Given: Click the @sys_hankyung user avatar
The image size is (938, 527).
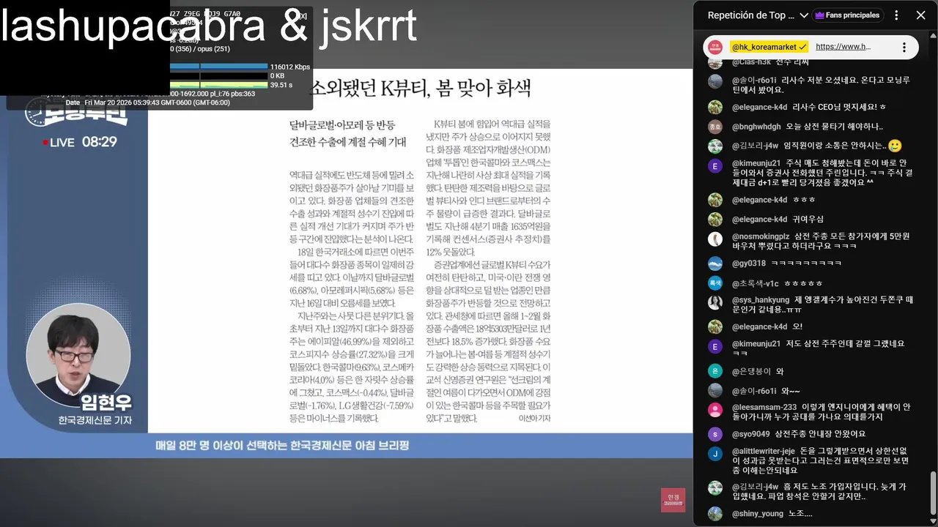Looking at the screenshot, I should tap(715, 302).
